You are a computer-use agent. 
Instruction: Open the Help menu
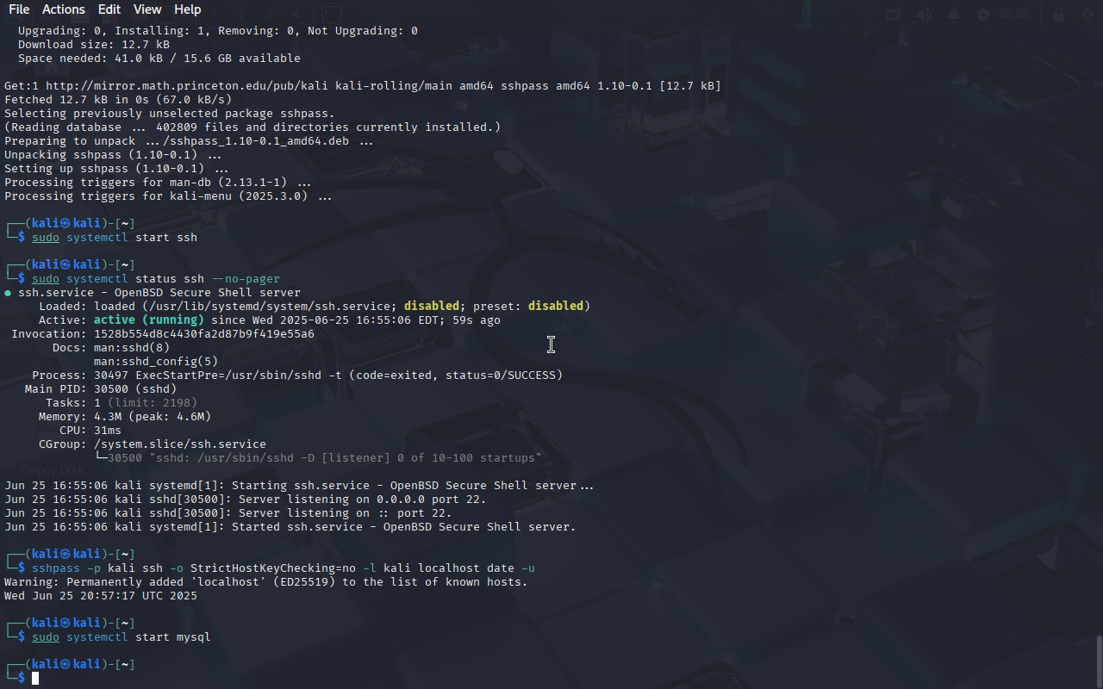pos(187,9)
